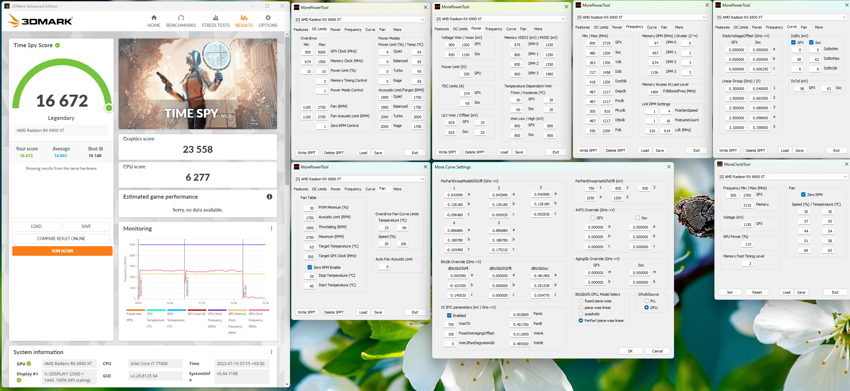Open the System information three-dot menu

click(271, 352)
